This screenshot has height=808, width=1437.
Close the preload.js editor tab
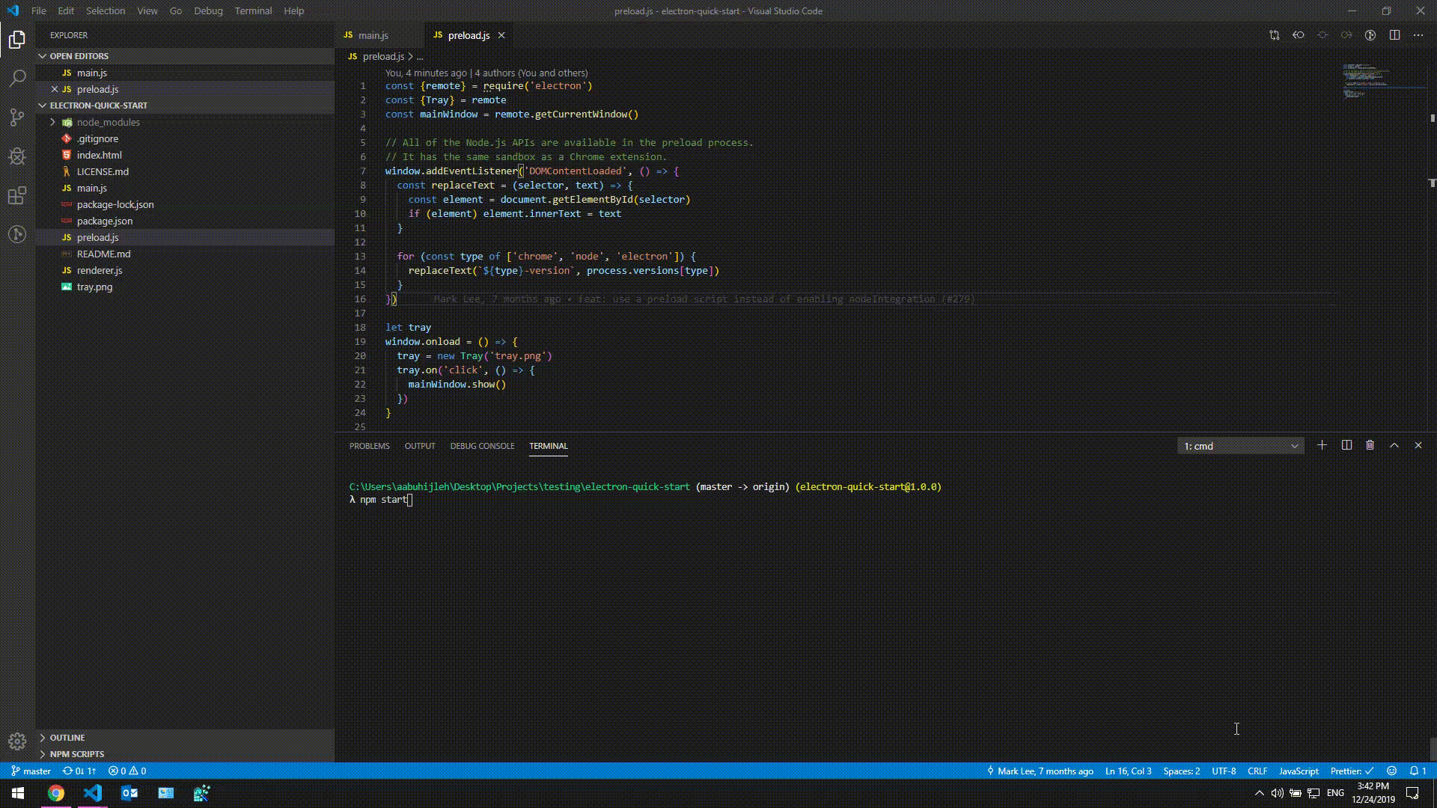click(501, 35)
